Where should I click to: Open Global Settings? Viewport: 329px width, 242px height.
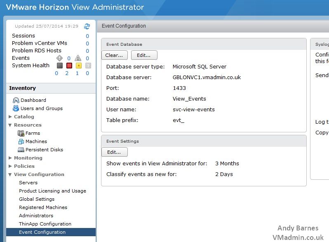click(x=37, y=199)
